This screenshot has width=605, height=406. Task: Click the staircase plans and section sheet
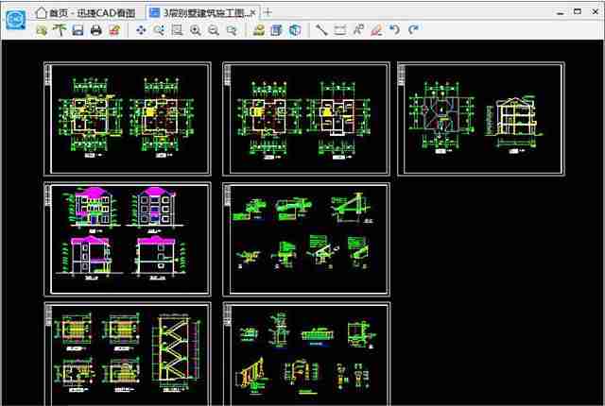[128, 354]
